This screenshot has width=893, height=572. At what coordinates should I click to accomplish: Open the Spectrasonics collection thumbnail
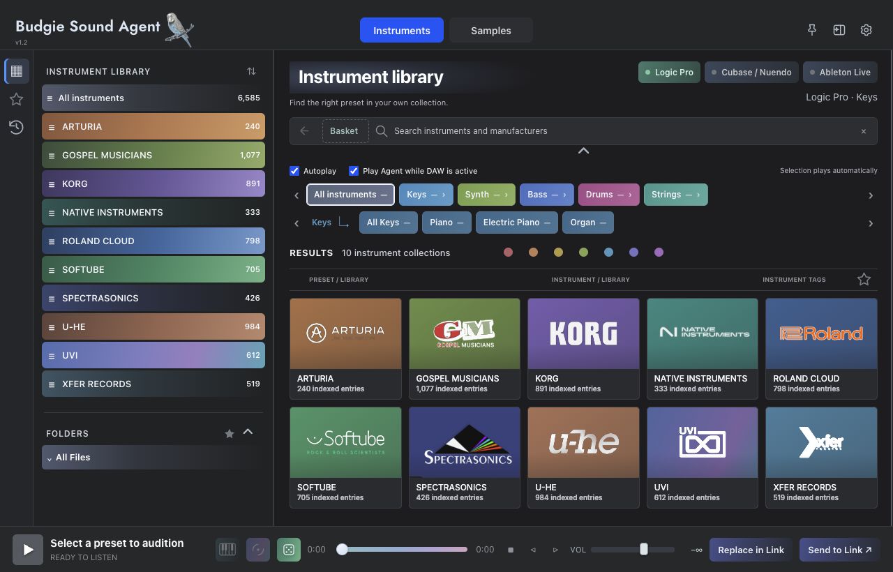pyautogui.click(x=465, y=443)
